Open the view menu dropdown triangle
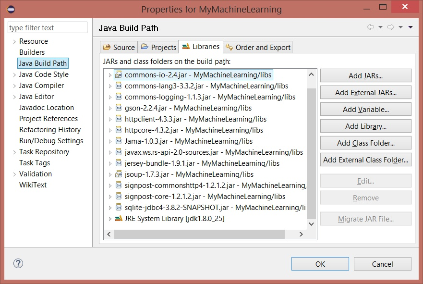Image resolution: width=423 pixels, height=284 pixels. [x=411, y=27]
